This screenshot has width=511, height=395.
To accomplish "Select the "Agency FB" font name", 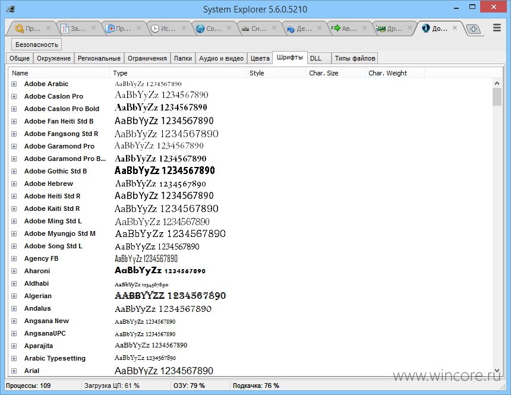I will 42,258.
